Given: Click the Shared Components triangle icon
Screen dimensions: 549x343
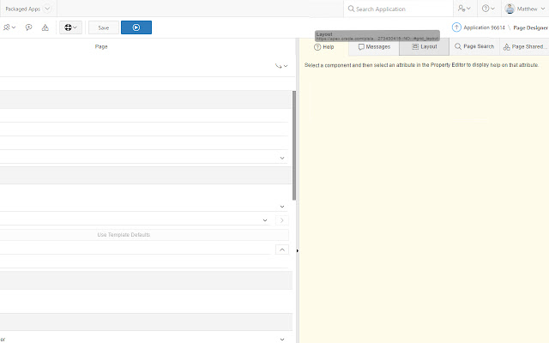Looking at the screenshot, I should tap(45, 27).
